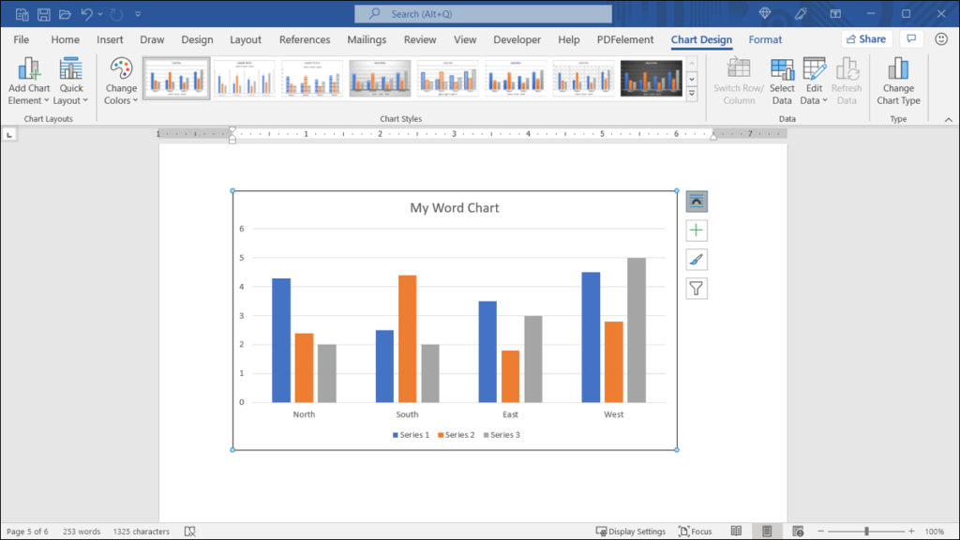Select the Edit Data tool
The width and height of the screenshot is (960, 540).
pos(813,80)
